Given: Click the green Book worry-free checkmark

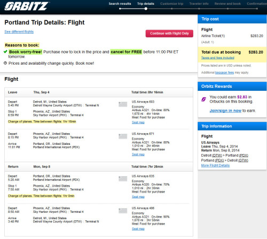Looking at the screenshot, I should 5,52.
